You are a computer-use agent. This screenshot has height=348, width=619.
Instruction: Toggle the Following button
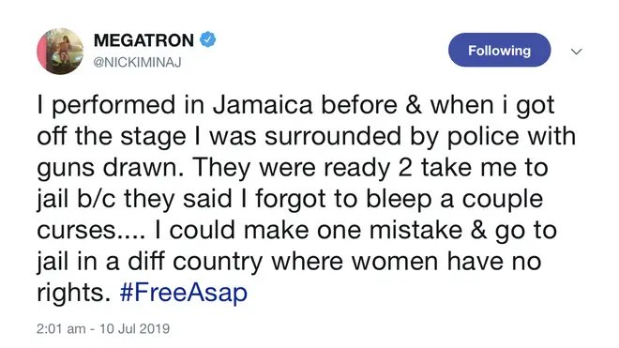(499, 50)
